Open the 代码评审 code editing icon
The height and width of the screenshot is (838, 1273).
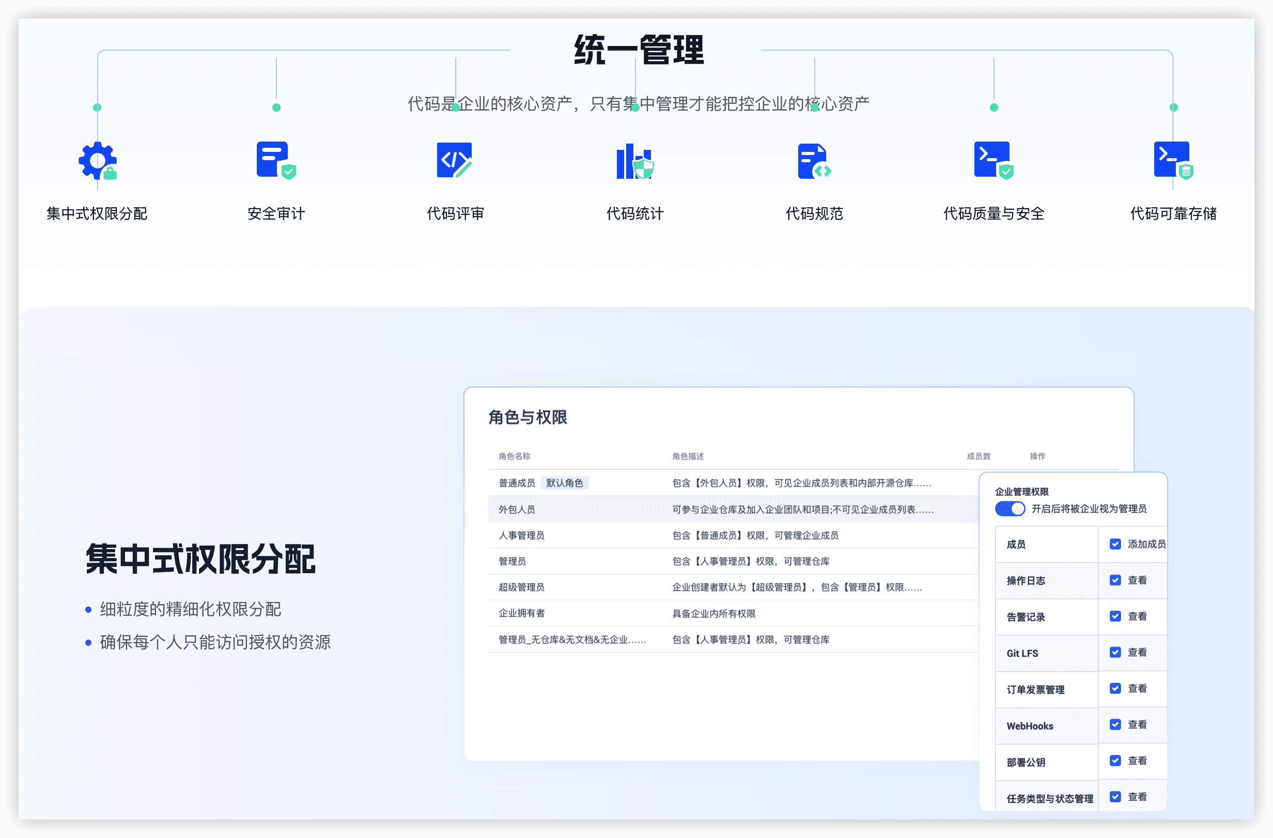(x=454, y=161)
